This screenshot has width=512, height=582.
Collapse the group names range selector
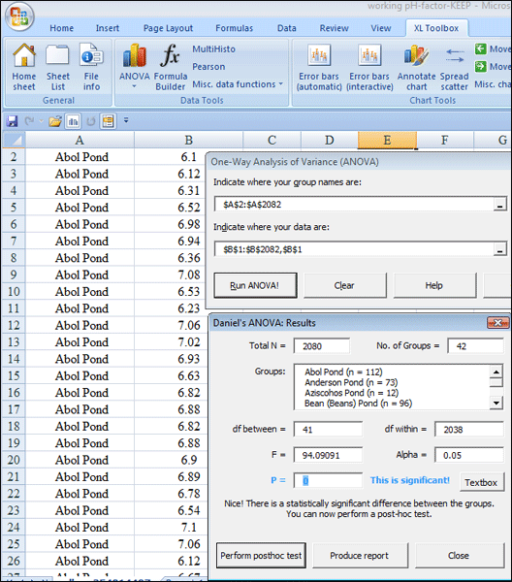pos(499,205)
